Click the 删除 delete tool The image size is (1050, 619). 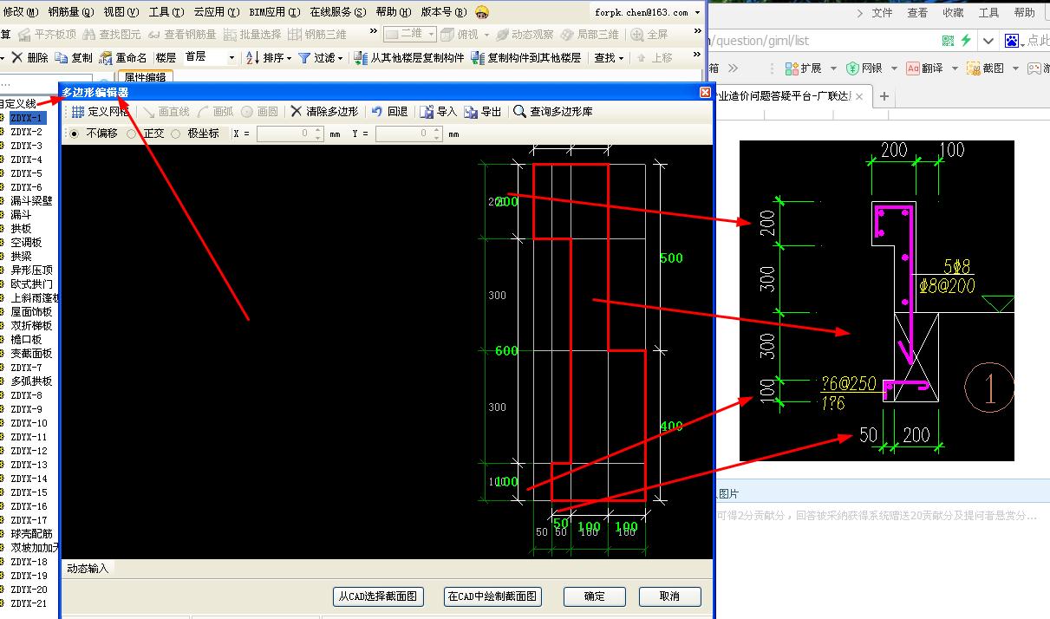click(x=29, y=57)
